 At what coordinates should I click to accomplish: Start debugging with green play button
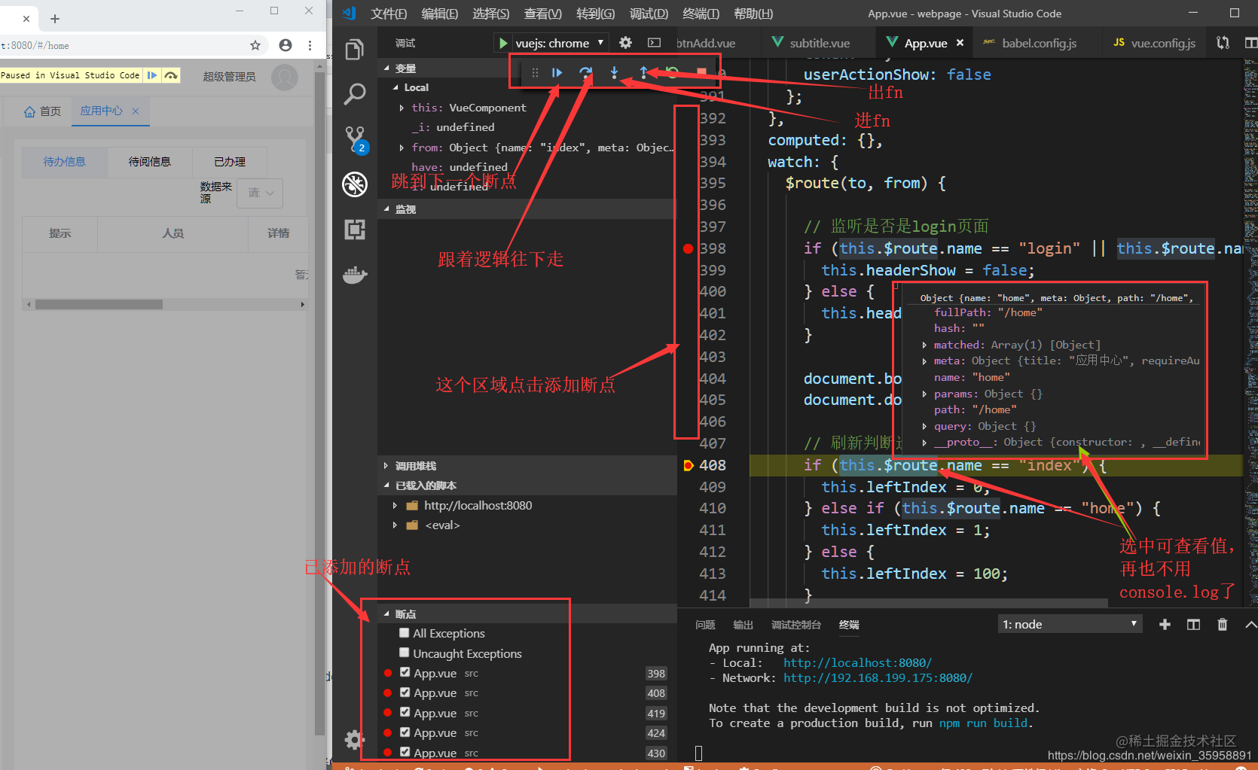(x=502, y=43)
